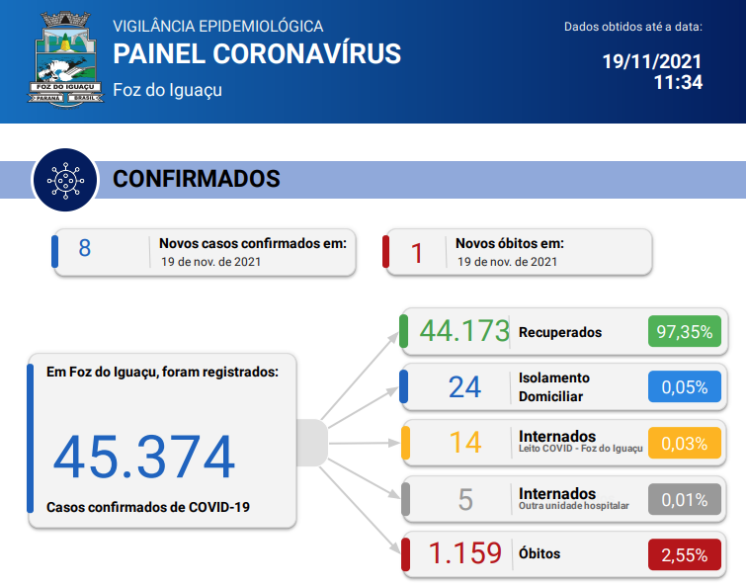Click the Foz do Iguaçu coat of arms
Image resolution: width=746 pixels, height=587 pixels.
(65, 58)
